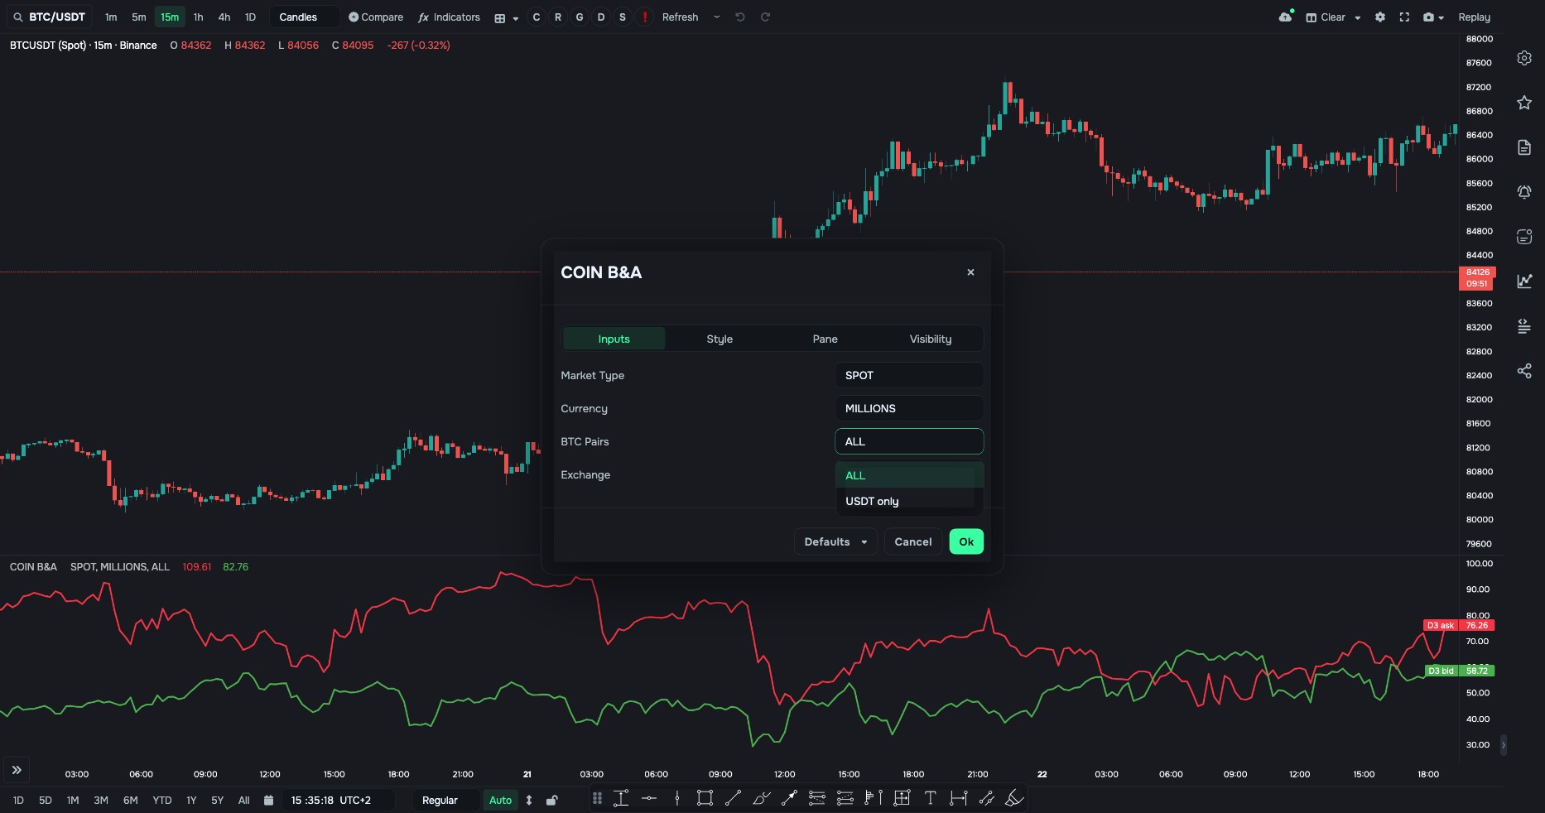Click the red exclamation alert icon
This screenshot has width=1545, height=813.
pos(644,17)
